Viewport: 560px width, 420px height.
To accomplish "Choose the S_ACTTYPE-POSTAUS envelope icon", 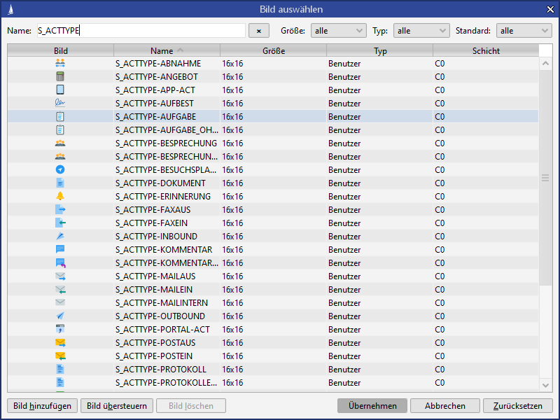I will click(x=60, y=342).
